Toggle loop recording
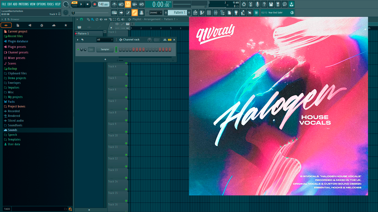Screen dimensions: 378x212 pos(141,4)
